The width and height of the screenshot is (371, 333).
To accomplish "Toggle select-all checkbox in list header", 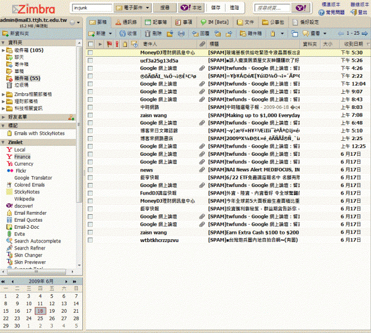I will tap(90, 44).
